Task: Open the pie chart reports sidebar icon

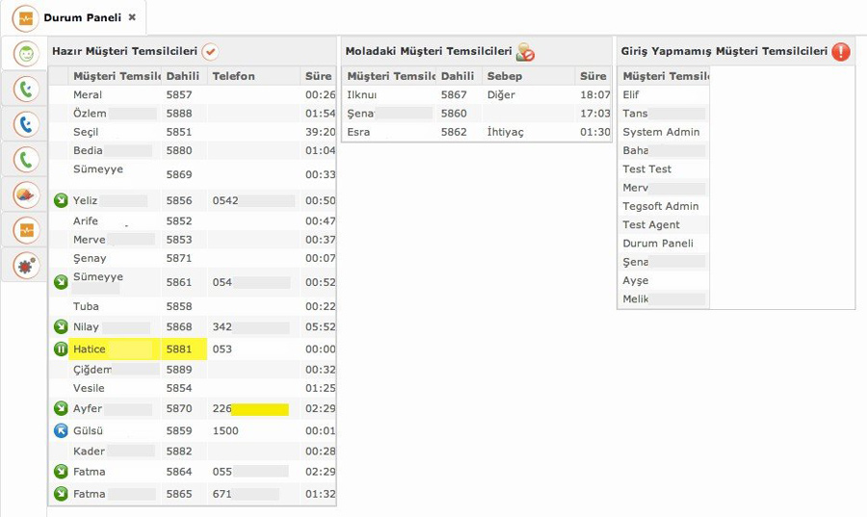Action: tap(26, 195)
